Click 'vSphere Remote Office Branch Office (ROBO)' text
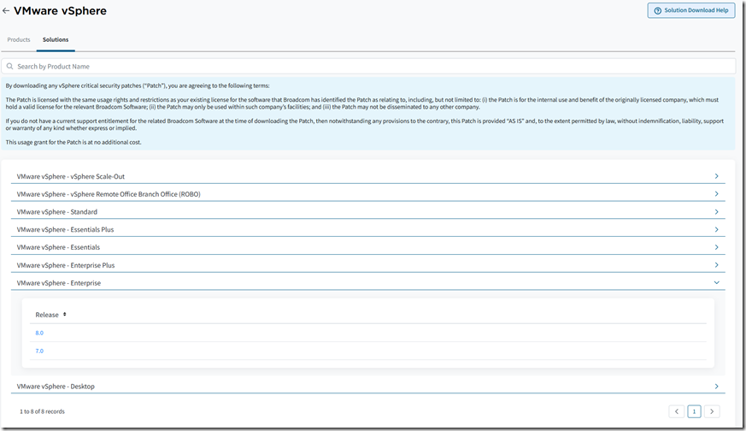This screenshot has width=746, height=431. coord(136,194)
